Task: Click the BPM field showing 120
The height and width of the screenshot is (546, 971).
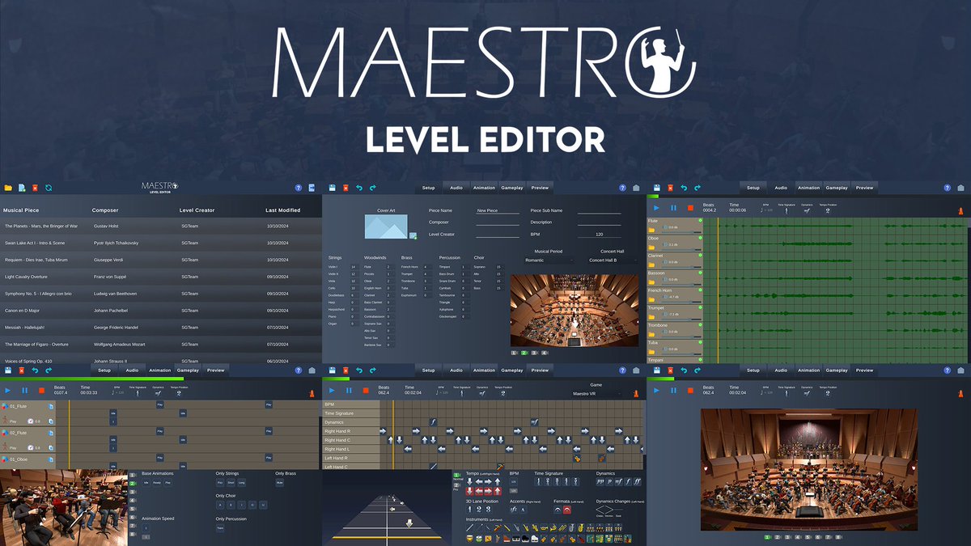Action: [x=600, y=233]
